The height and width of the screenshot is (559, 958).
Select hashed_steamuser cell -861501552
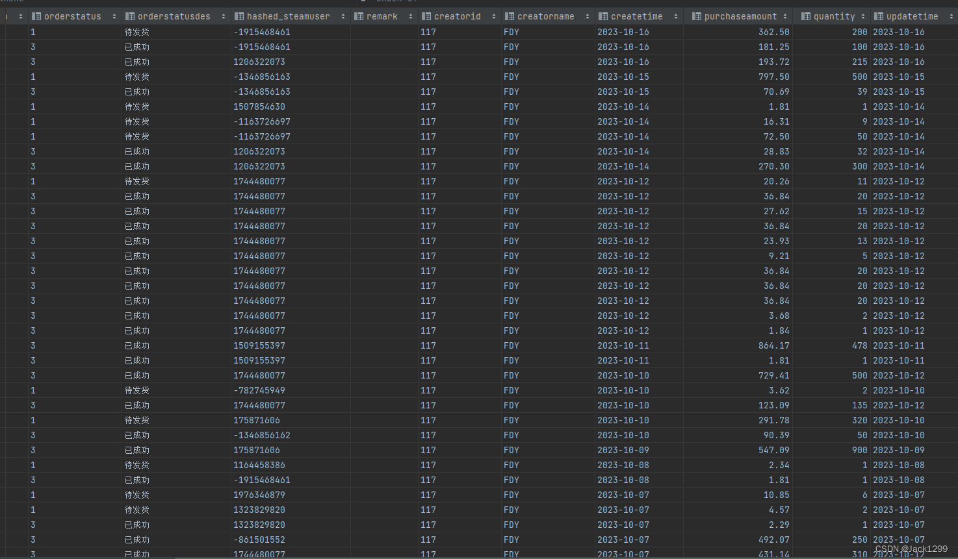tap(259, 540)
